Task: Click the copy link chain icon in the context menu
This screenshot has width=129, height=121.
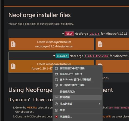Action: pos(56,97)
